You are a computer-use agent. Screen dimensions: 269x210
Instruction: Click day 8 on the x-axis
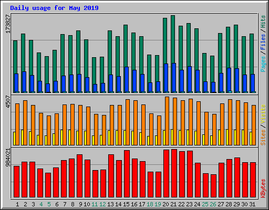(73, 204)
